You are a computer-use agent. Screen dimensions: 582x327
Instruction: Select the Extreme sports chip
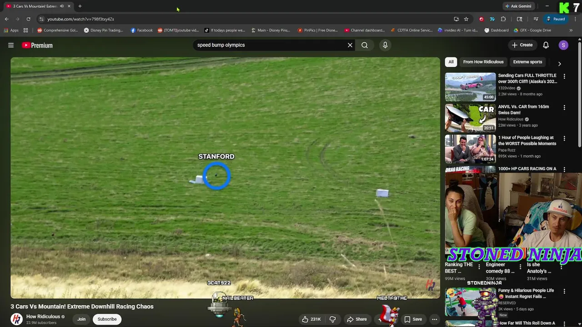point(527,62)
